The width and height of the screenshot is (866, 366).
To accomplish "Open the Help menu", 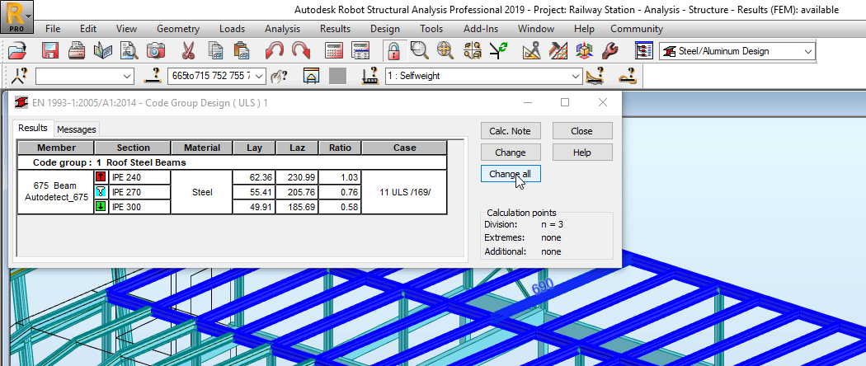I will [x=584, y=29].
